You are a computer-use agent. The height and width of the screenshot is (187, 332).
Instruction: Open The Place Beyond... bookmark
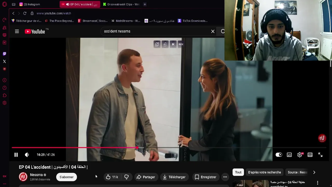pos(59,21)
